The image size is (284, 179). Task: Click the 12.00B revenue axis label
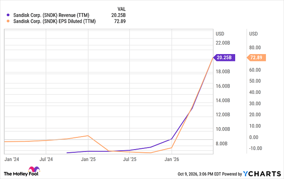[x=223, y=115]
